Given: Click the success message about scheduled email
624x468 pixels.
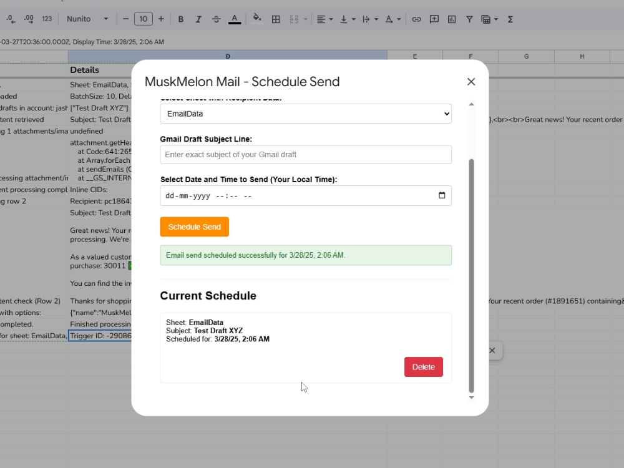Looking at the screenshot, I should click(306, 255).
